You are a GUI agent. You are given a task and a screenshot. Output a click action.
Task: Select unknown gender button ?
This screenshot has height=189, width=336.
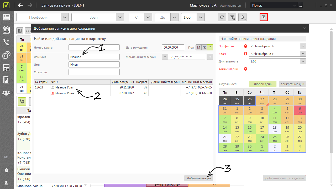210,48
